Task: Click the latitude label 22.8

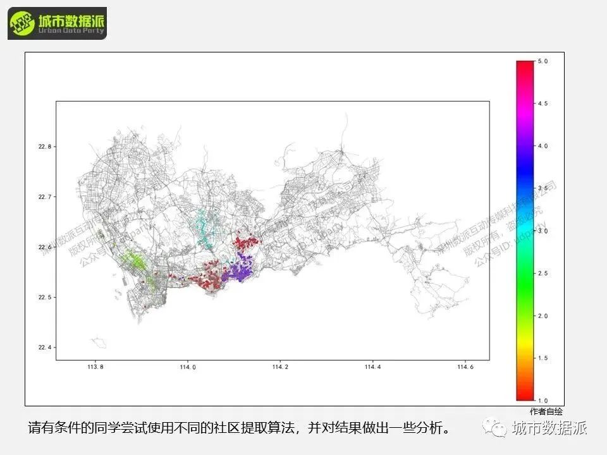Action: 44,147
